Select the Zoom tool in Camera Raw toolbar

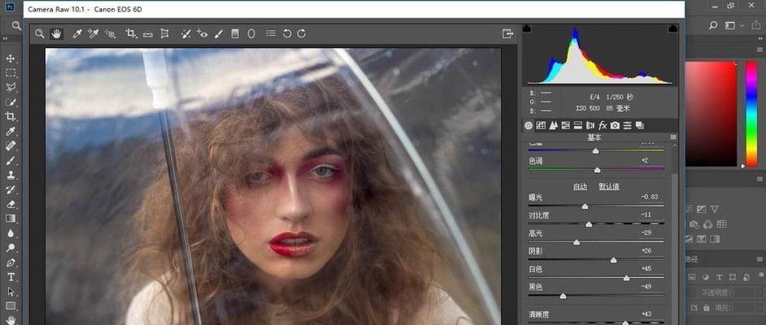pos(40,33)
